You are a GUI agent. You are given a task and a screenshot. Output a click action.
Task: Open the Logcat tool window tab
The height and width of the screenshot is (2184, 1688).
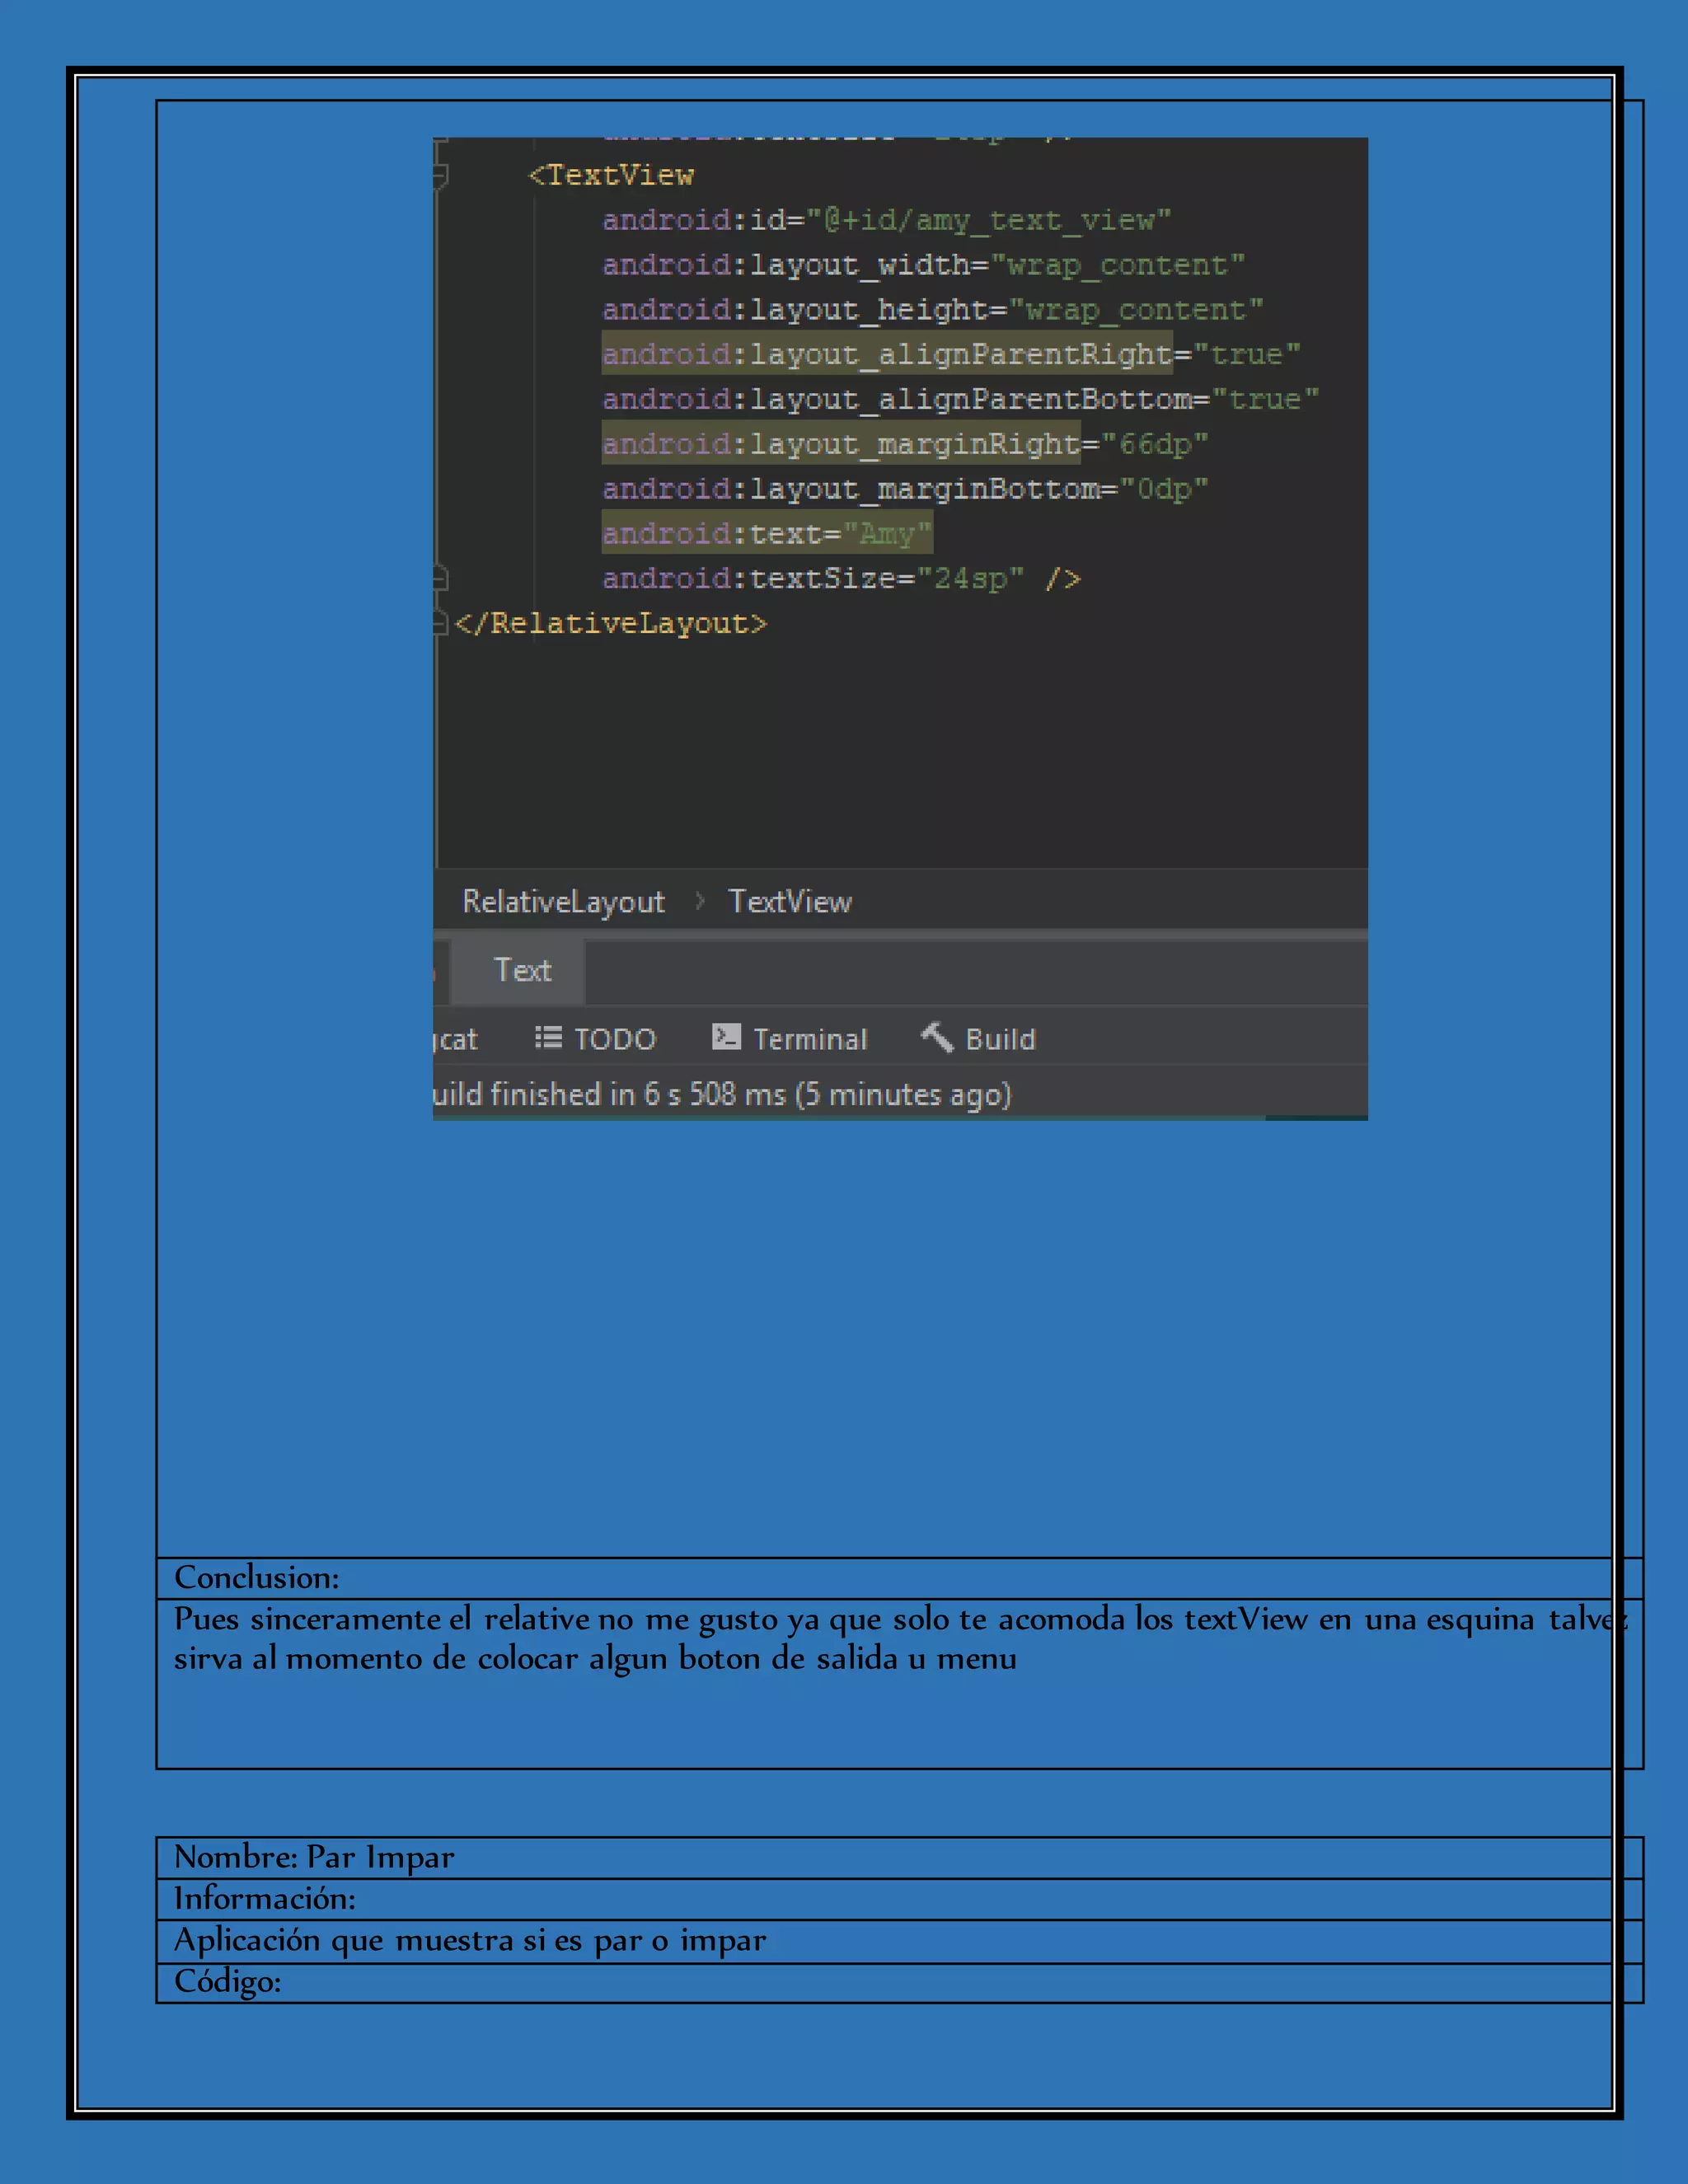point(456,1039)
